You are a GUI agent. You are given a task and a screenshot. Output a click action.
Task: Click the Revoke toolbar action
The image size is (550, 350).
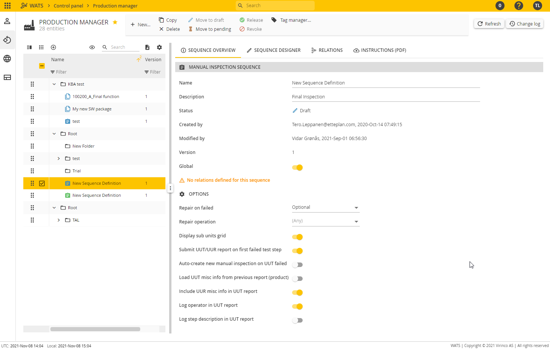pyautogui.click(x=250, y=29)
